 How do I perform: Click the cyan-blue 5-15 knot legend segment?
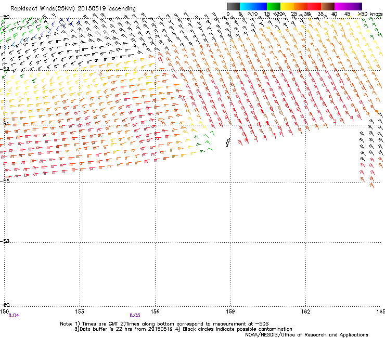pyautogui.click(x=253, y=6)
